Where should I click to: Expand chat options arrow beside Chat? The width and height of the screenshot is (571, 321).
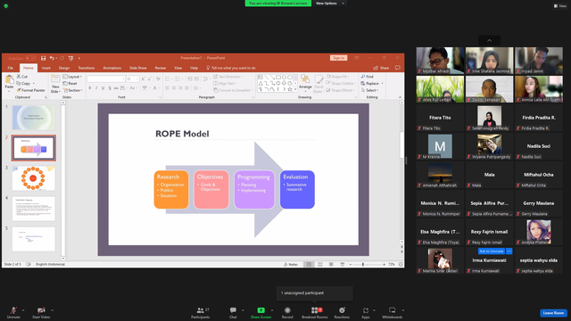(x=243, y=310)
